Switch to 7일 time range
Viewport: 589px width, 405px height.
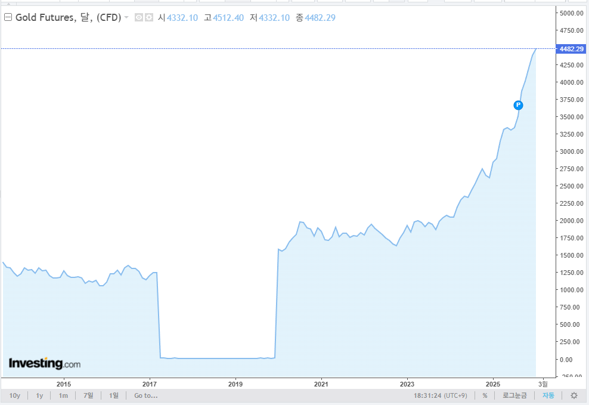coord(88,395)
